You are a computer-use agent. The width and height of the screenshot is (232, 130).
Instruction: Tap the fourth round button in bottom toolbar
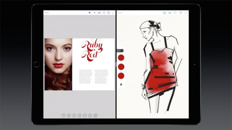pos(79,116)
